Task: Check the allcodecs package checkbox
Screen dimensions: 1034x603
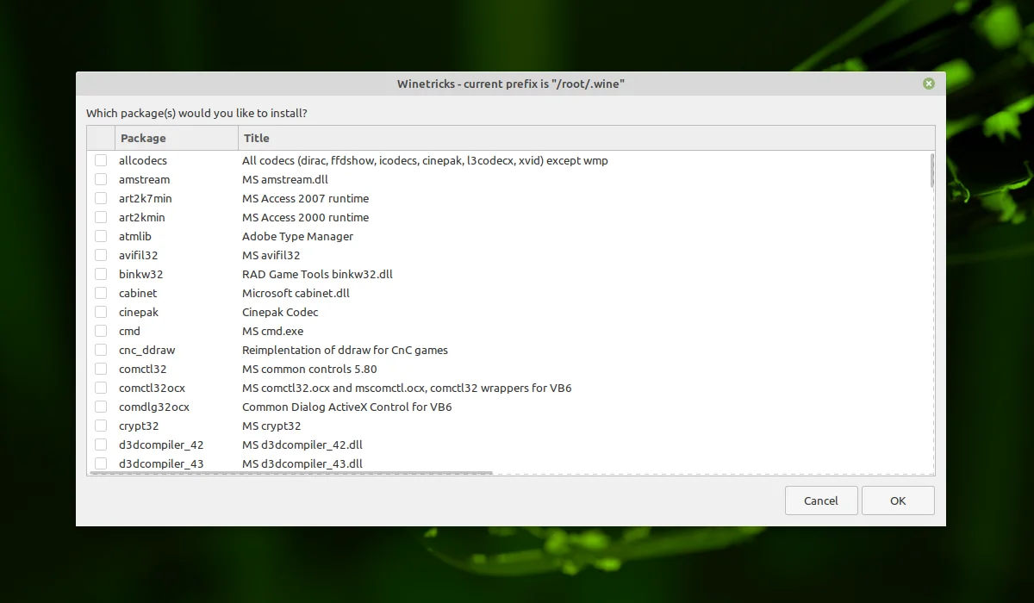Action: pyautogui.click(x=101, y=160)
